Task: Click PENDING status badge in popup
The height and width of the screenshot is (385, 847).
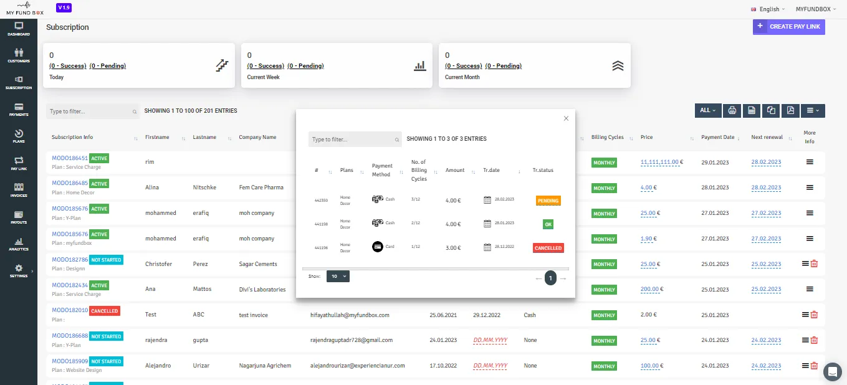Action: click(x=548, y=201)
